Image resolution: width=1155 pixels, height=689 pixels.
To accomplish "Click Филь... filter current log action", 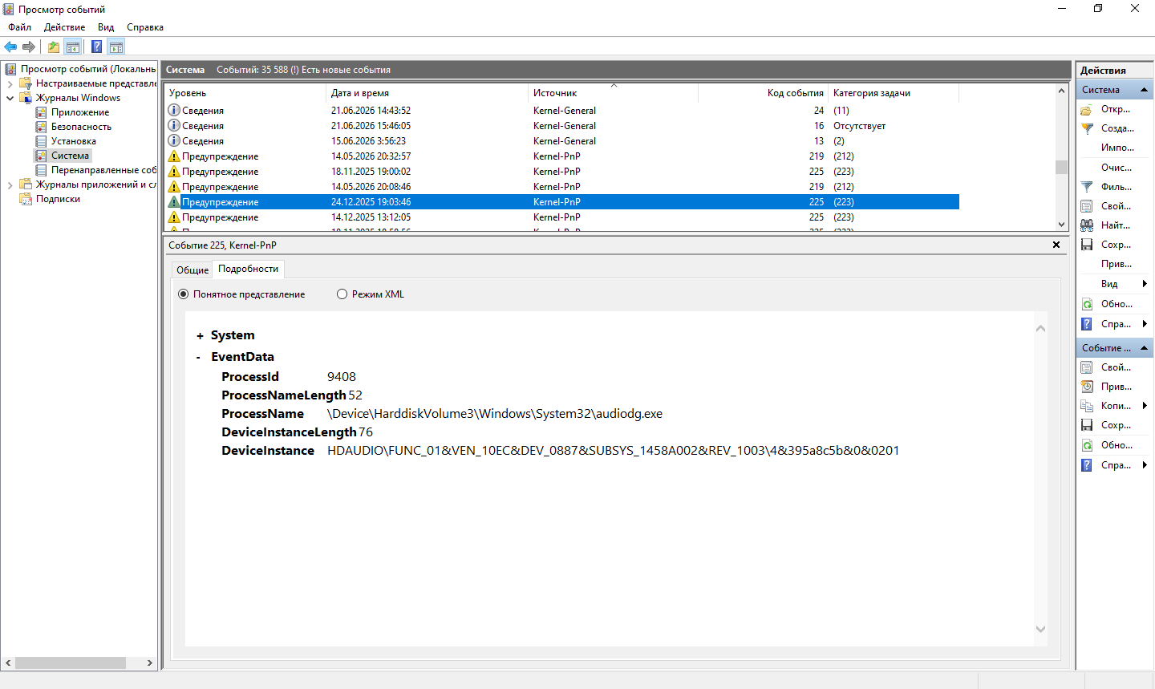I will pyautogui.click(x=1115, y=187).
